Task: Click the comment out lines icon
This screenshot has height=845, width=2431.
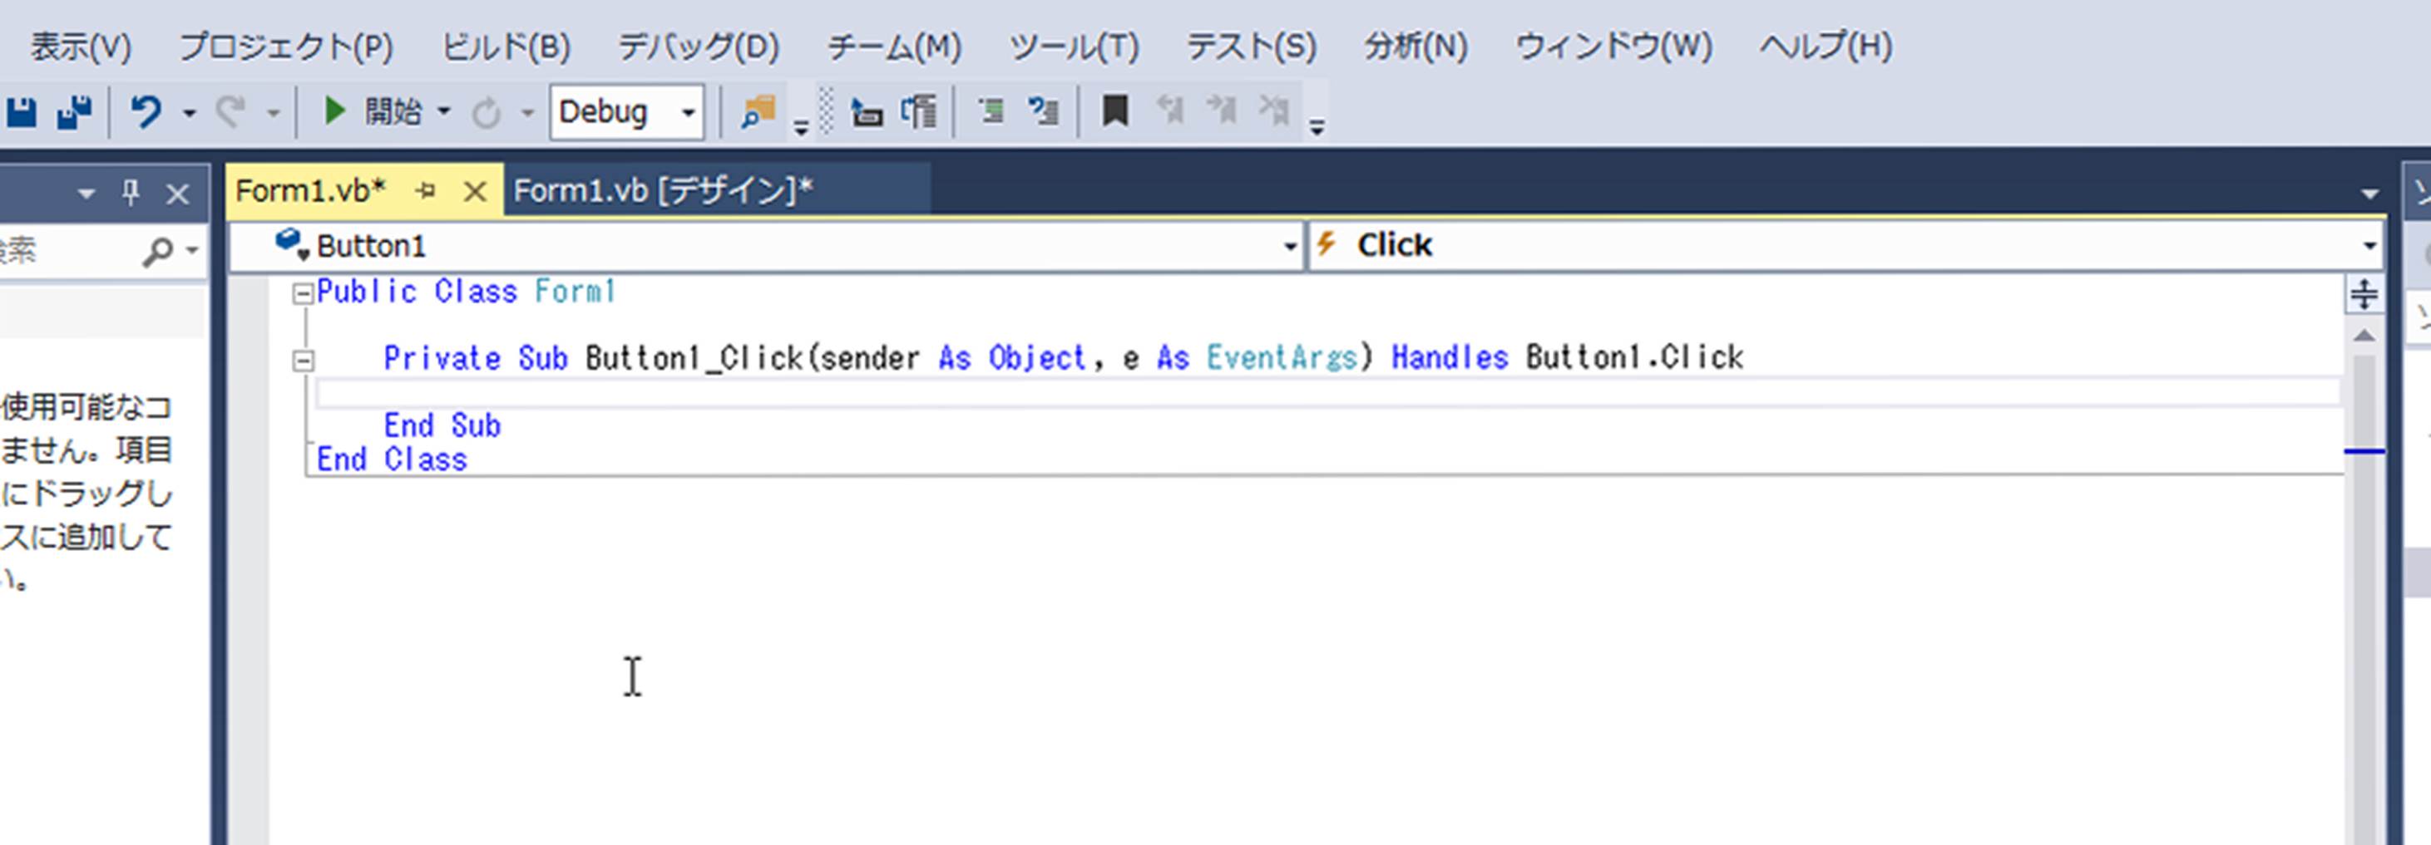Action: click(x=990, y=112)
